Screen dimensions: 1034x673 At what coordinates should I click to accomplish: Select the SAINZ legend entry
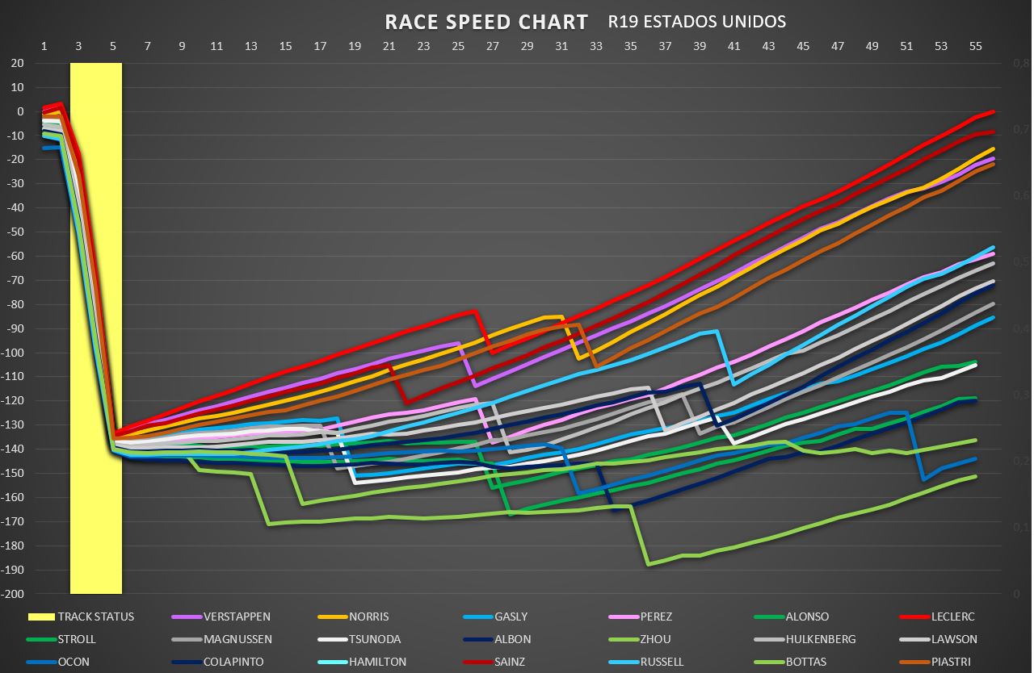tap(494, 662)
